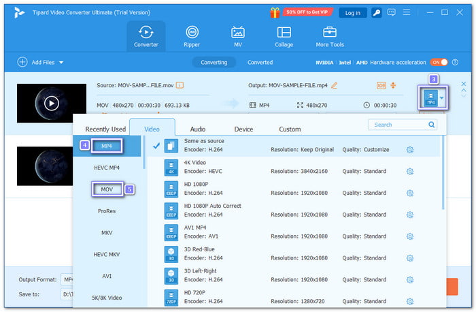The width and height of the screenshot is (476, 312).
Task: Open settings gear for 3D Left-Right
Action: coord(410,280)
